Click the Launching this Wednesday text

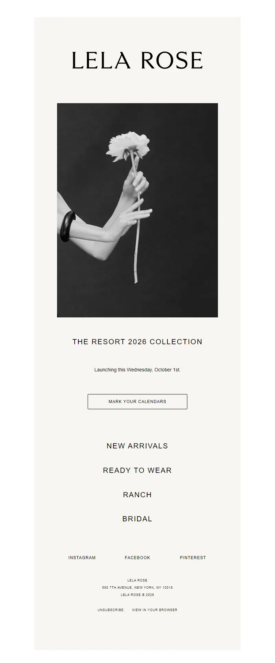point(137,370)
